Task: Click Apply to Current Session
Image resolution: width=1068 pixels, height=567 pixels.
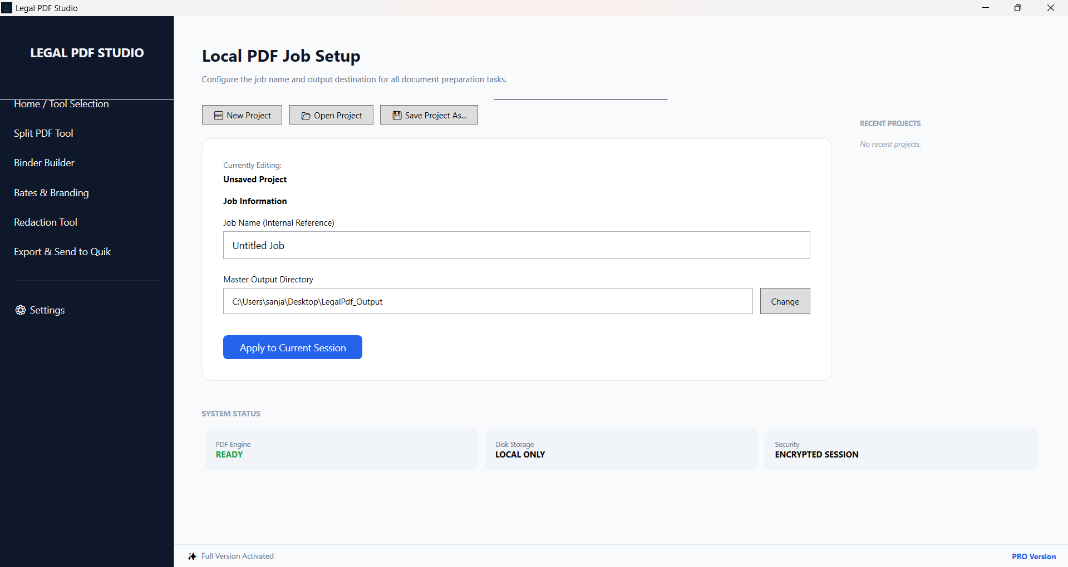Action: [x=292, y=347]
